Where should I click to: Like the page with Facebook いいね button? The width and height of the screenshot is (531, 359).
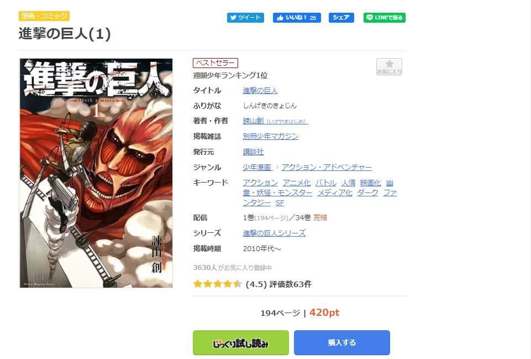coord(297,18)
